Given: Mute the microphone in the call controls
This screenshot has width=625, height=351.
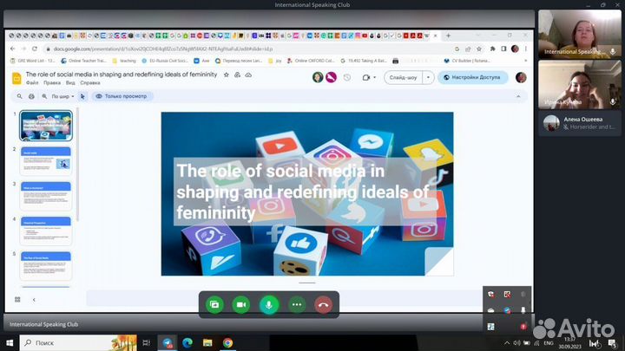Looking at the screenshot, I should (269, 304).
